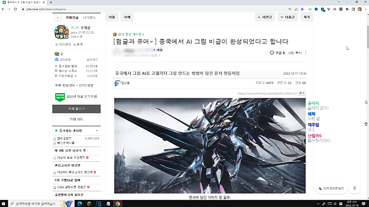
Task: Open a new tab with plus button
Action: [51, 2]
